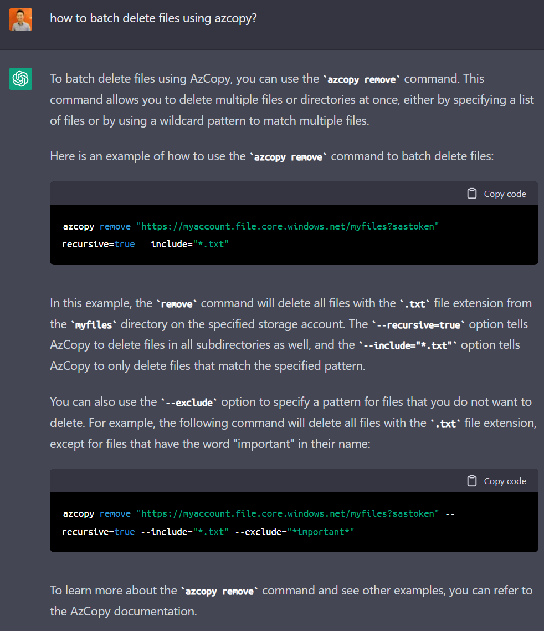Click the '--exclude="*important*"' text in second code block

click(x=295, y=532)
